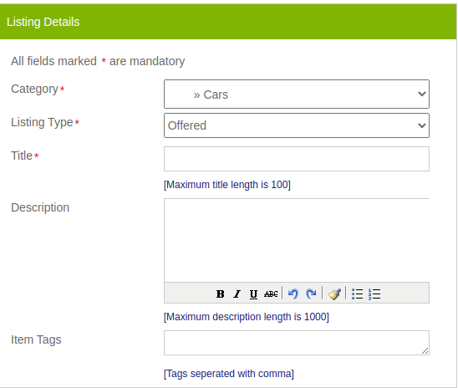Open the Category dropdown showing Cars

coord(297,94)
